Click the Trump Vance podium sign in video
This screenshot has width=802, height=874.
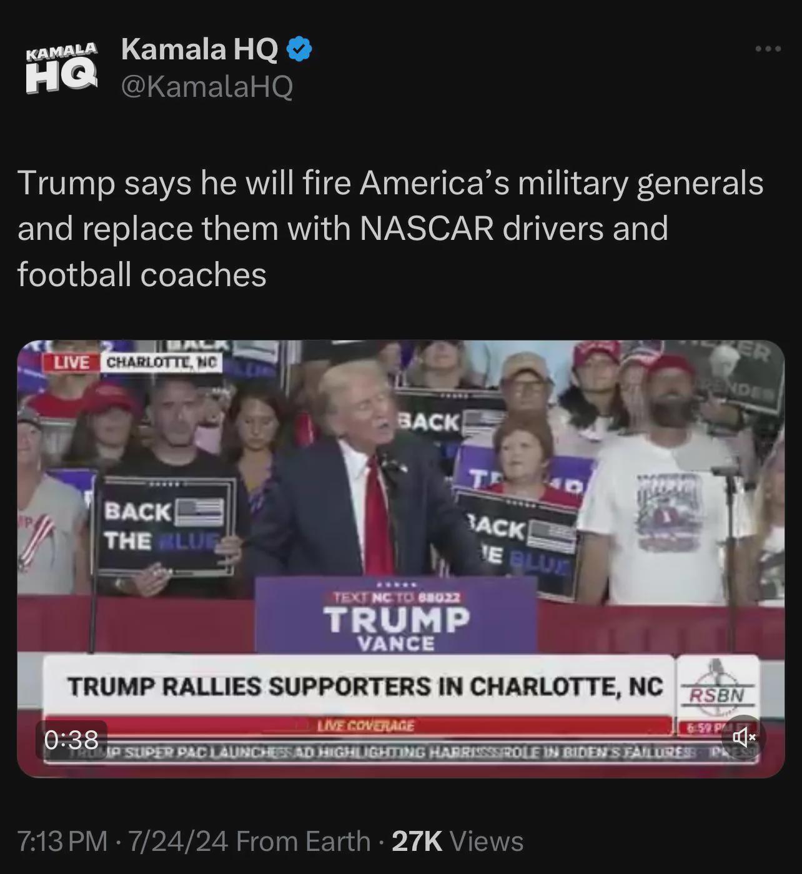click(x=396, y=615)
